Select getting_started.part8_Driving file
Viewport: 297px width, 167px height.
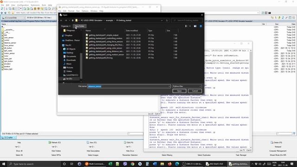pyautogui.click(x=101, y=58)
